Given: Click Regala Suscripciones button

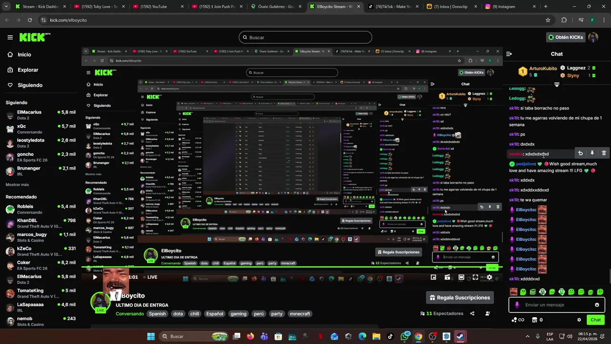Looking at the screenshot, I should point(460,298).
